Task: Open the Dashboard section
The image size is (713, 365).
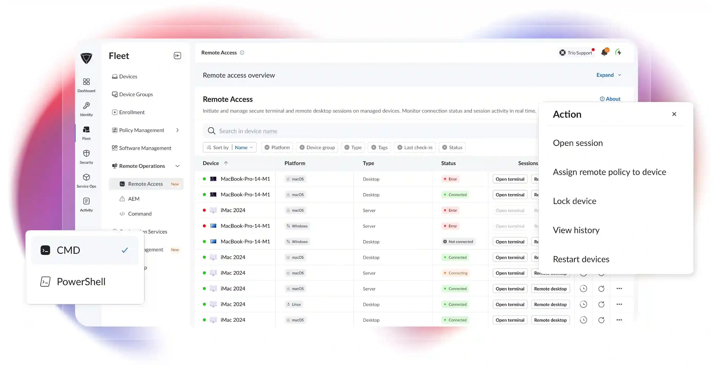Action: coord(86,85)
